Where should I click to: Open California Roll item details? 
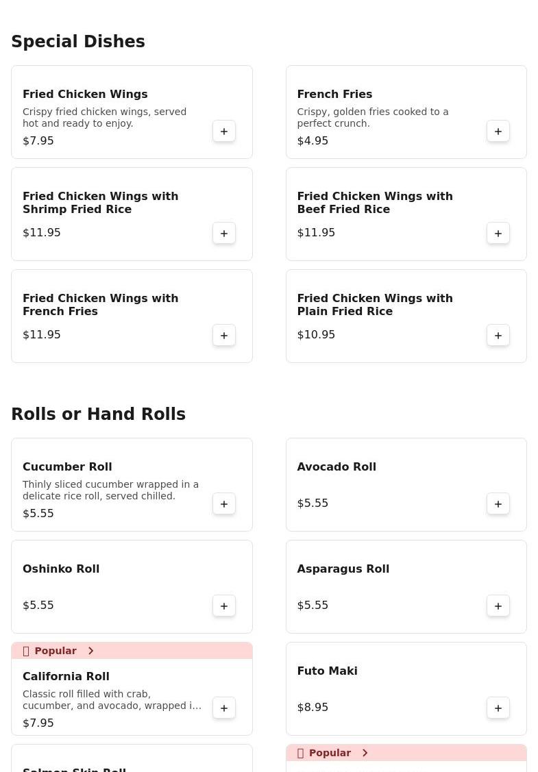point(66,677)
